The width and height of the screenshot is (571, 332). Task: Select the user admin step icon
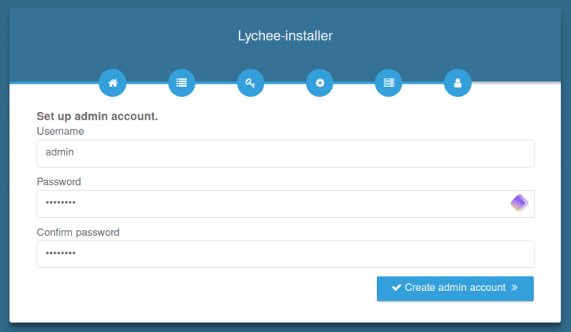pyautogui.click(x=458, y=83)
